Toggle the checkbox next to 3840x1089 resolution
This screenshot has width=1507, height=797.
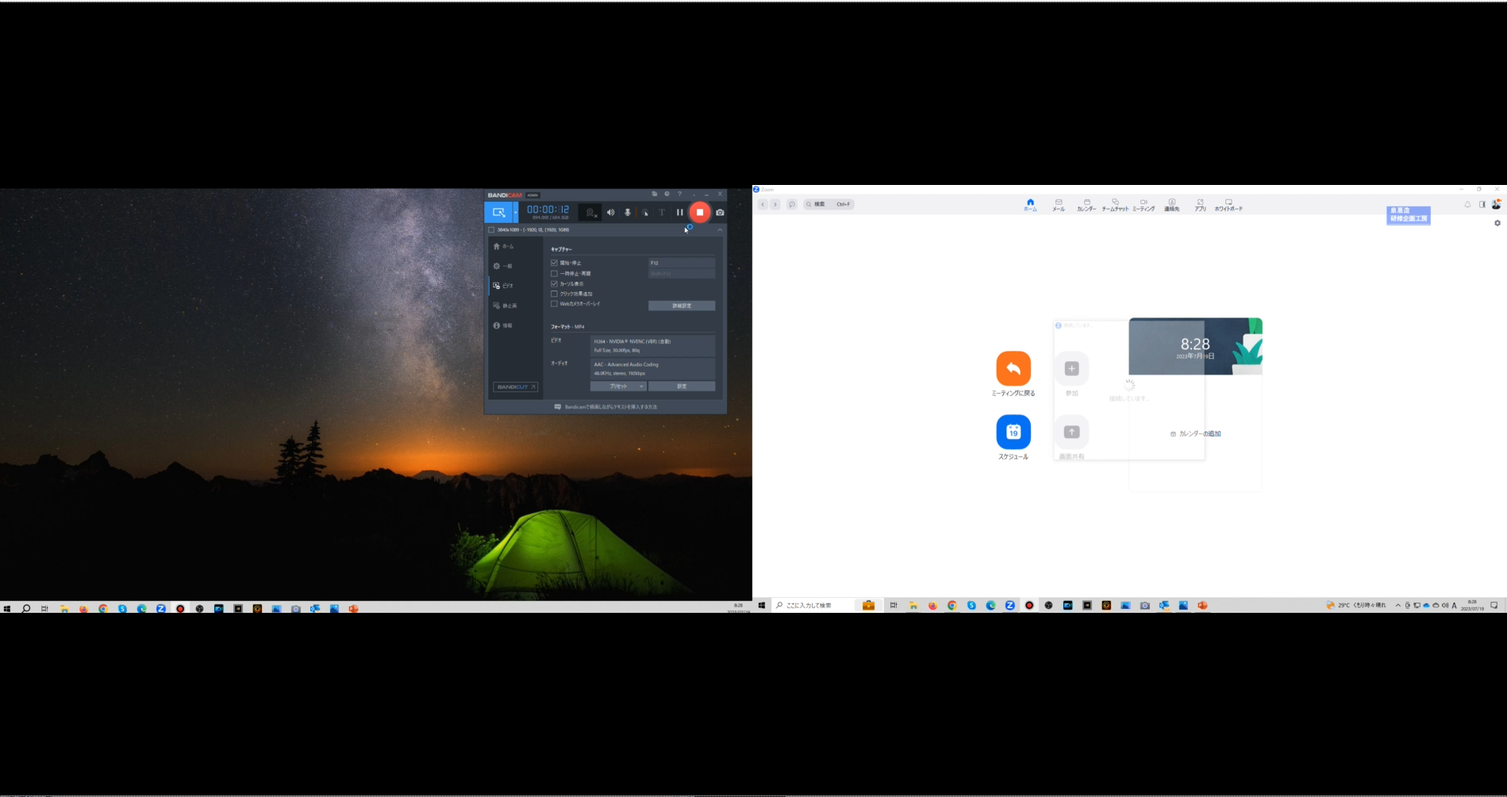coord(491,229)
